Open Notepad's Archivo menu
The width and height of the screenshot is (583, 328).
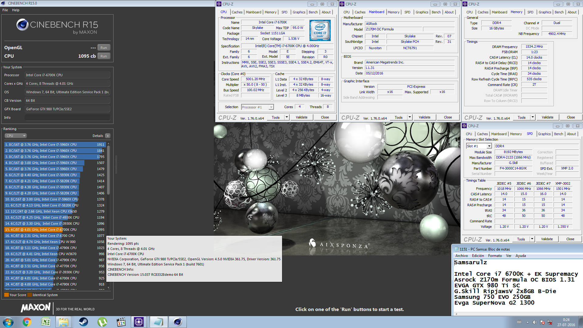point(462,256)
